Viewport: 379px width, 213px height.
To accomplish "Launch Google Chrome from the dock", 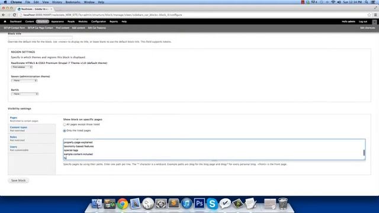I will click(123, 204).
